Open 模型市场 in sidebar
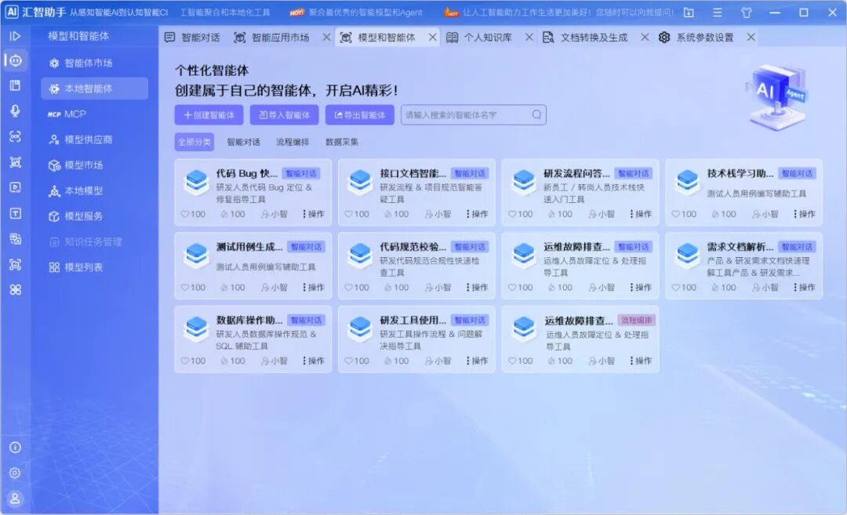The image size is (847, 515). pyautogui.click(x=95, y=165)
